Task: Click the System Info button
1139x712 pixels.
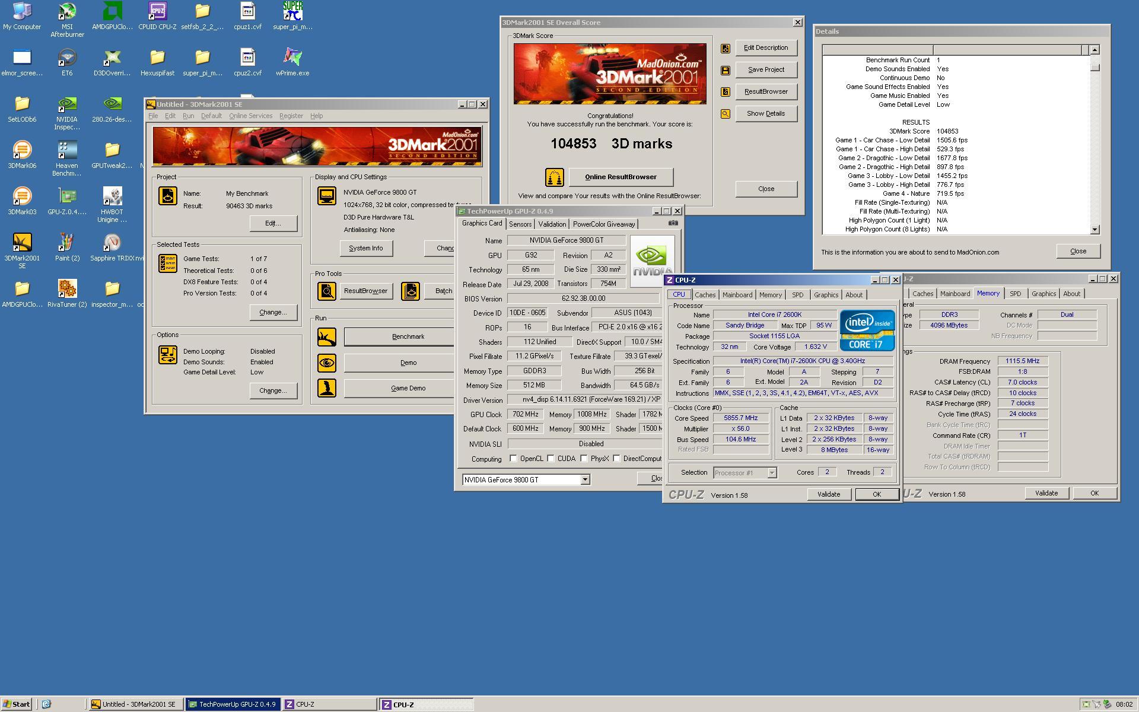Action: [366, 248]
